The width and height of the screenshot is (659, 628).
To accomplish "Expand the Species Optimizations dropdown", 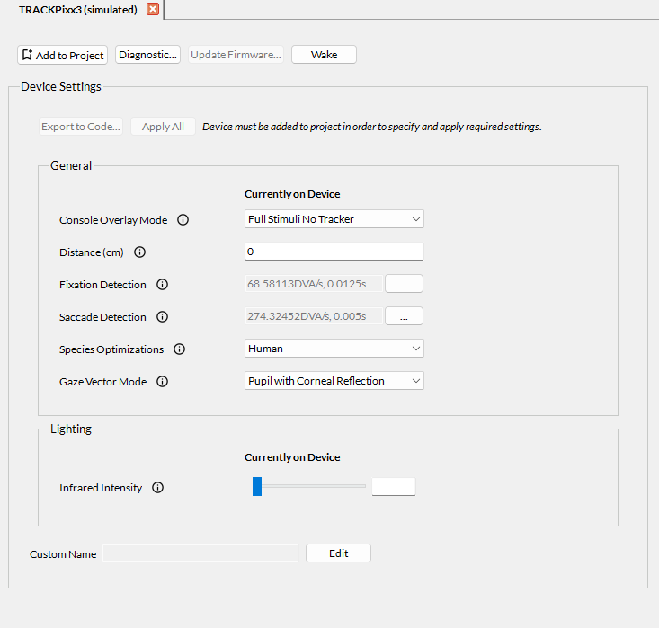I will click(x=334, y=349).
